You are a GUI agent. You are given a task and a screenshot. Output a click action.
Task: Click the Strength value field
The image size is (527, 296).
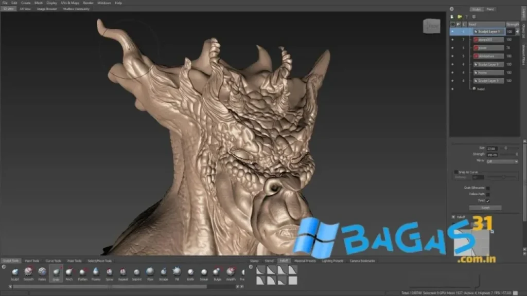pos(492,155)
